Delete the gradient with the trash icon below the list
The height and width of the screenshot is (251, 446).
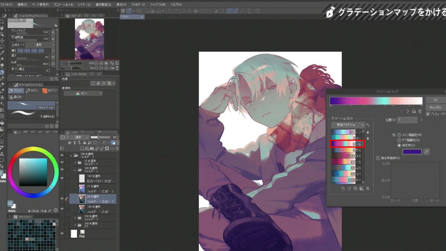(x=368, y=189)
